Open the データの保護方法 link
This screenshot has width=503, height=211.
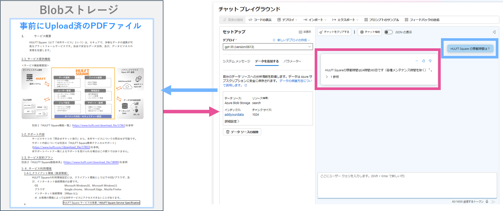[x=296, y=81]
